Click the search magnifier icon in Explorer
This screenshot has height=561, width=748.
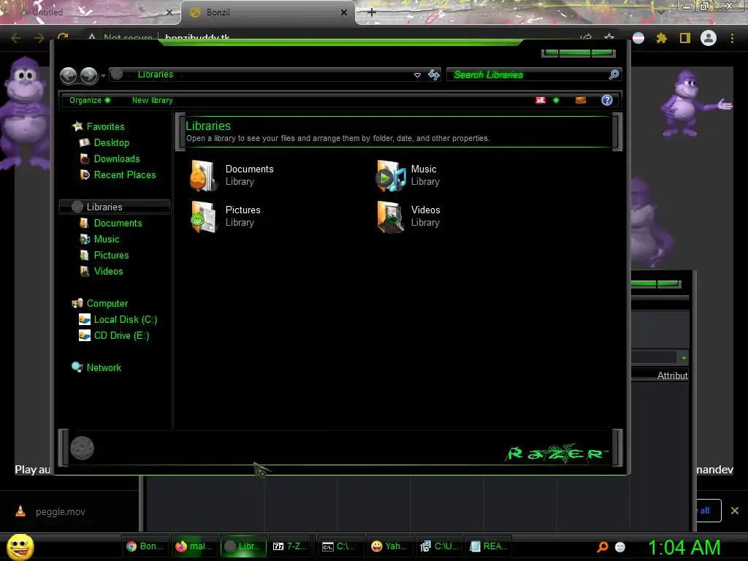coord(614,75)
